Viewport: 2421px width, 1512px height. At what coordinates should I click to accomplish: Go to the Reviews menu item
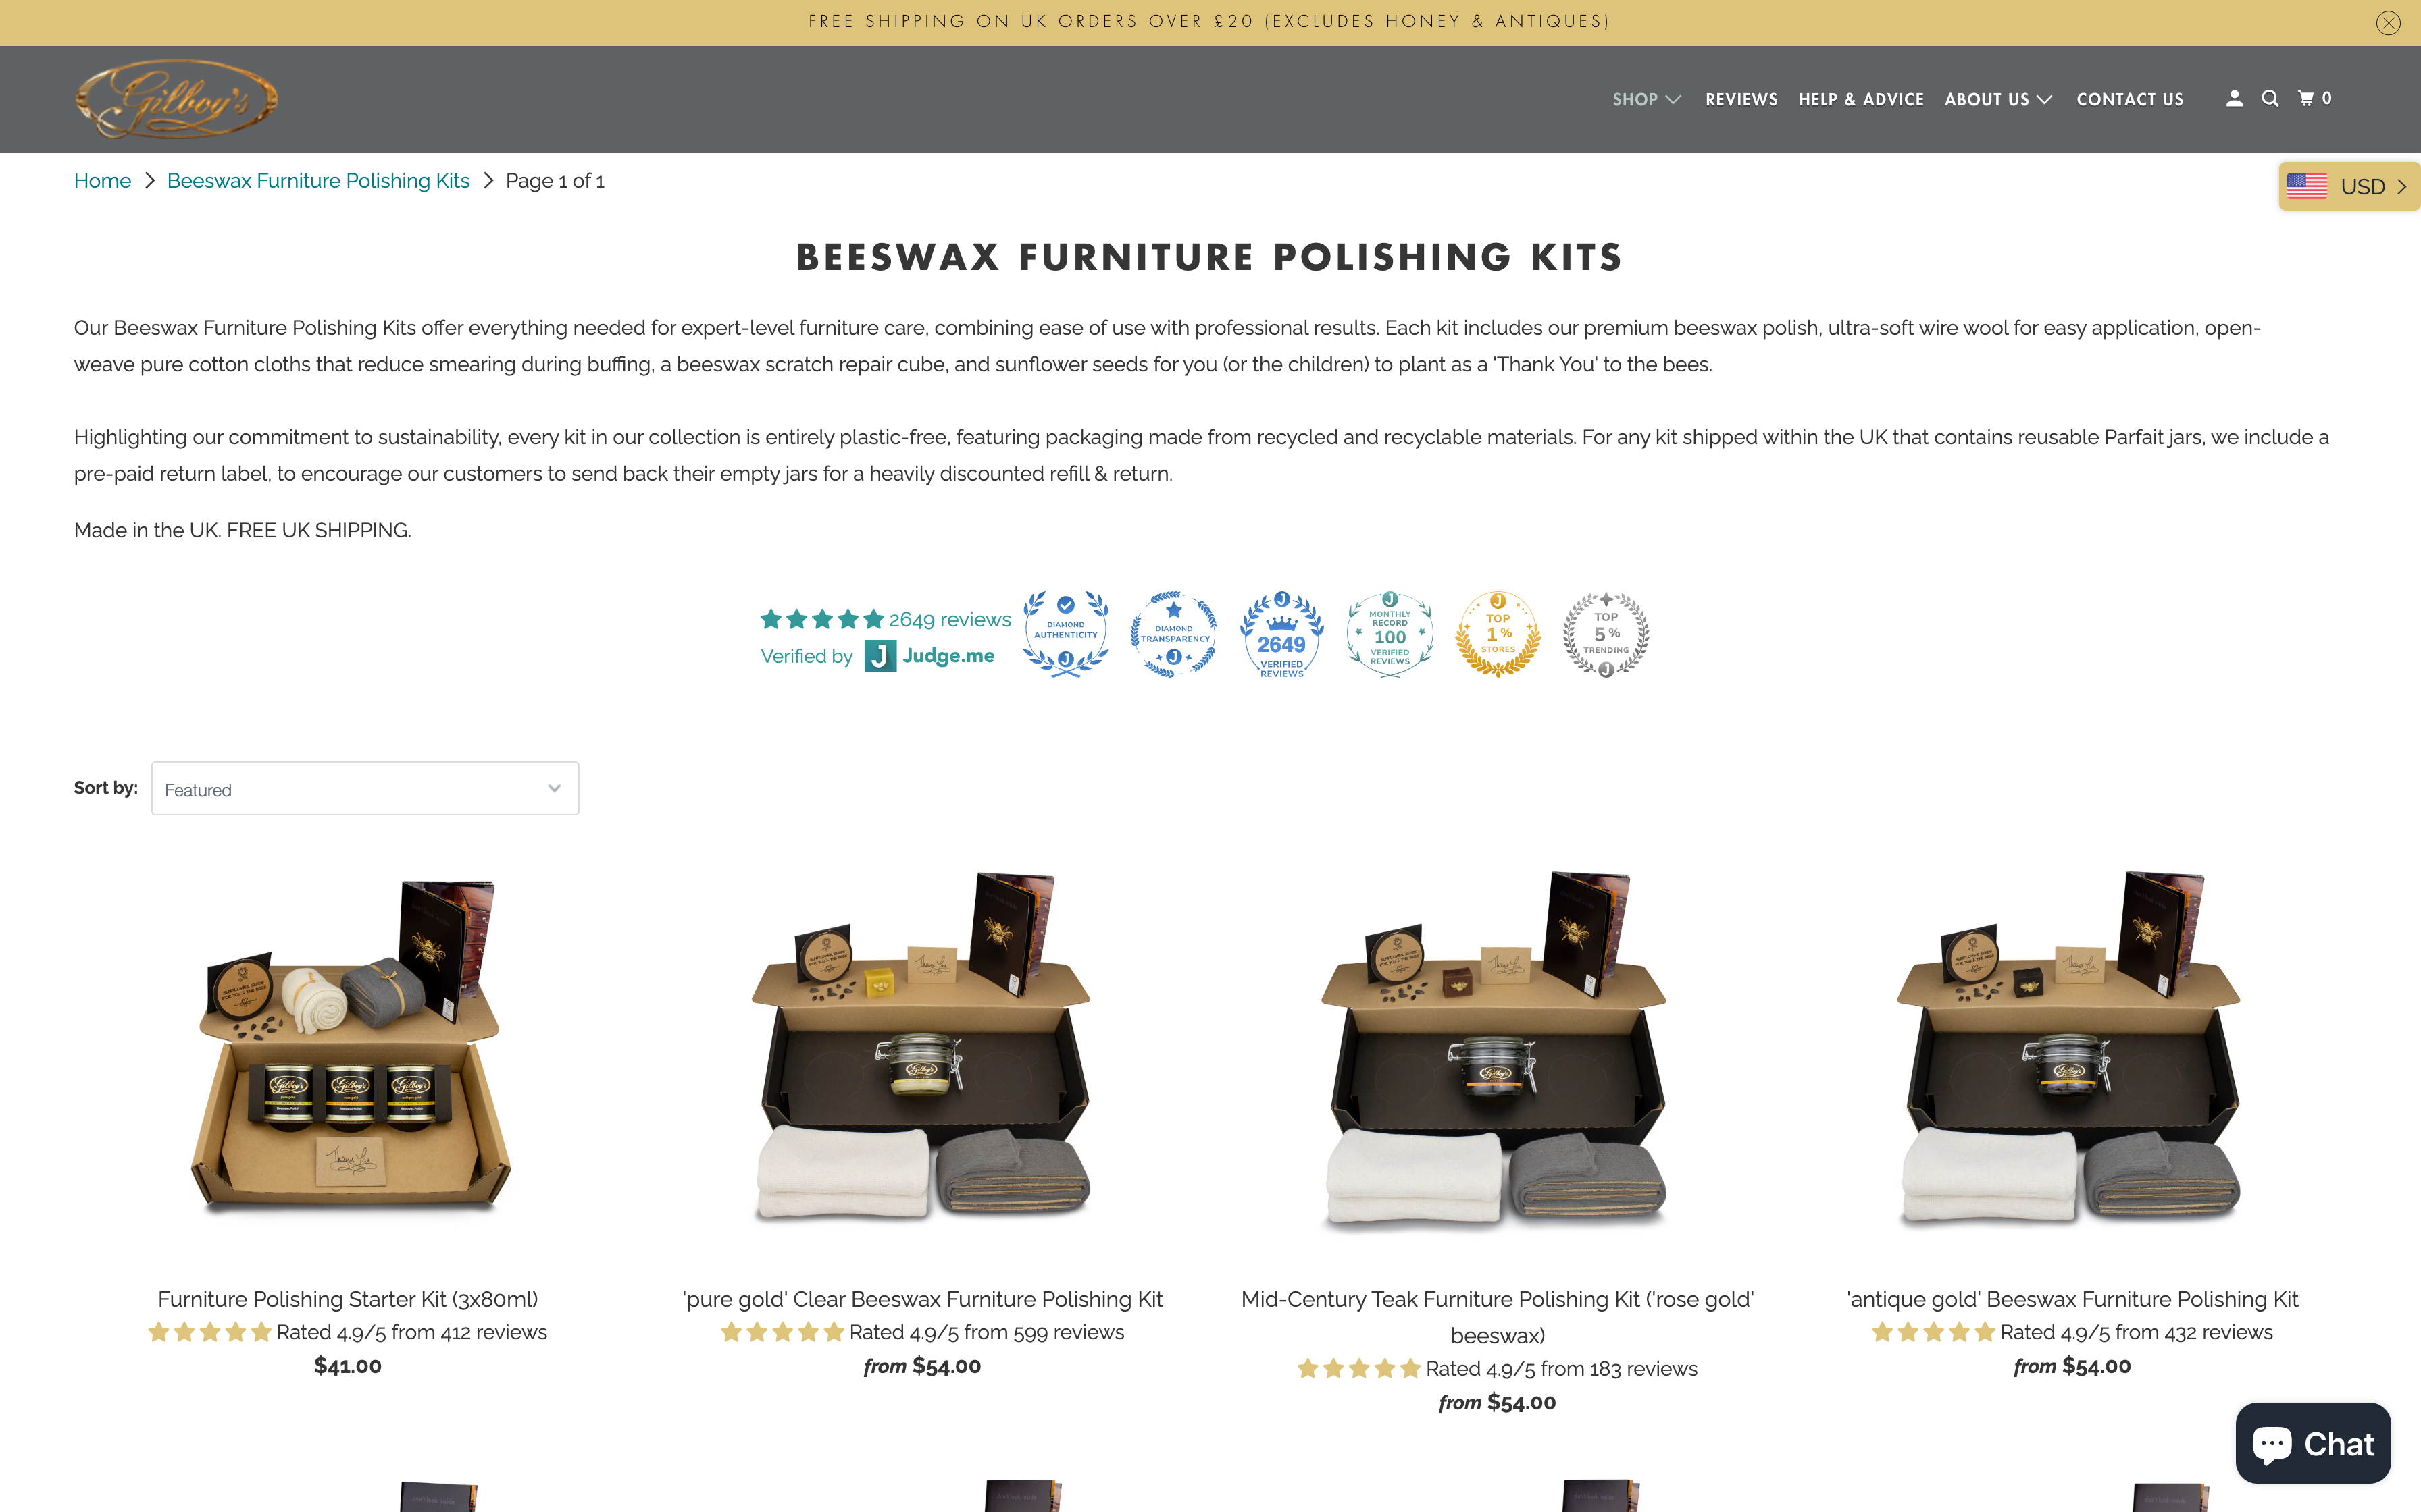[x=1741, y=99]
